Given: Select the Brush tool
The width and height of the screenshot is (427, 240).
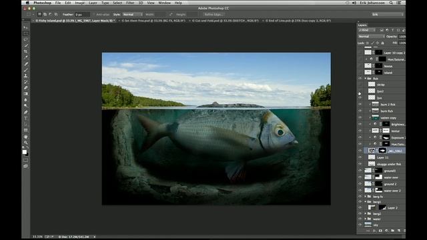Looking at the screenshot, I should coord(25,70).
